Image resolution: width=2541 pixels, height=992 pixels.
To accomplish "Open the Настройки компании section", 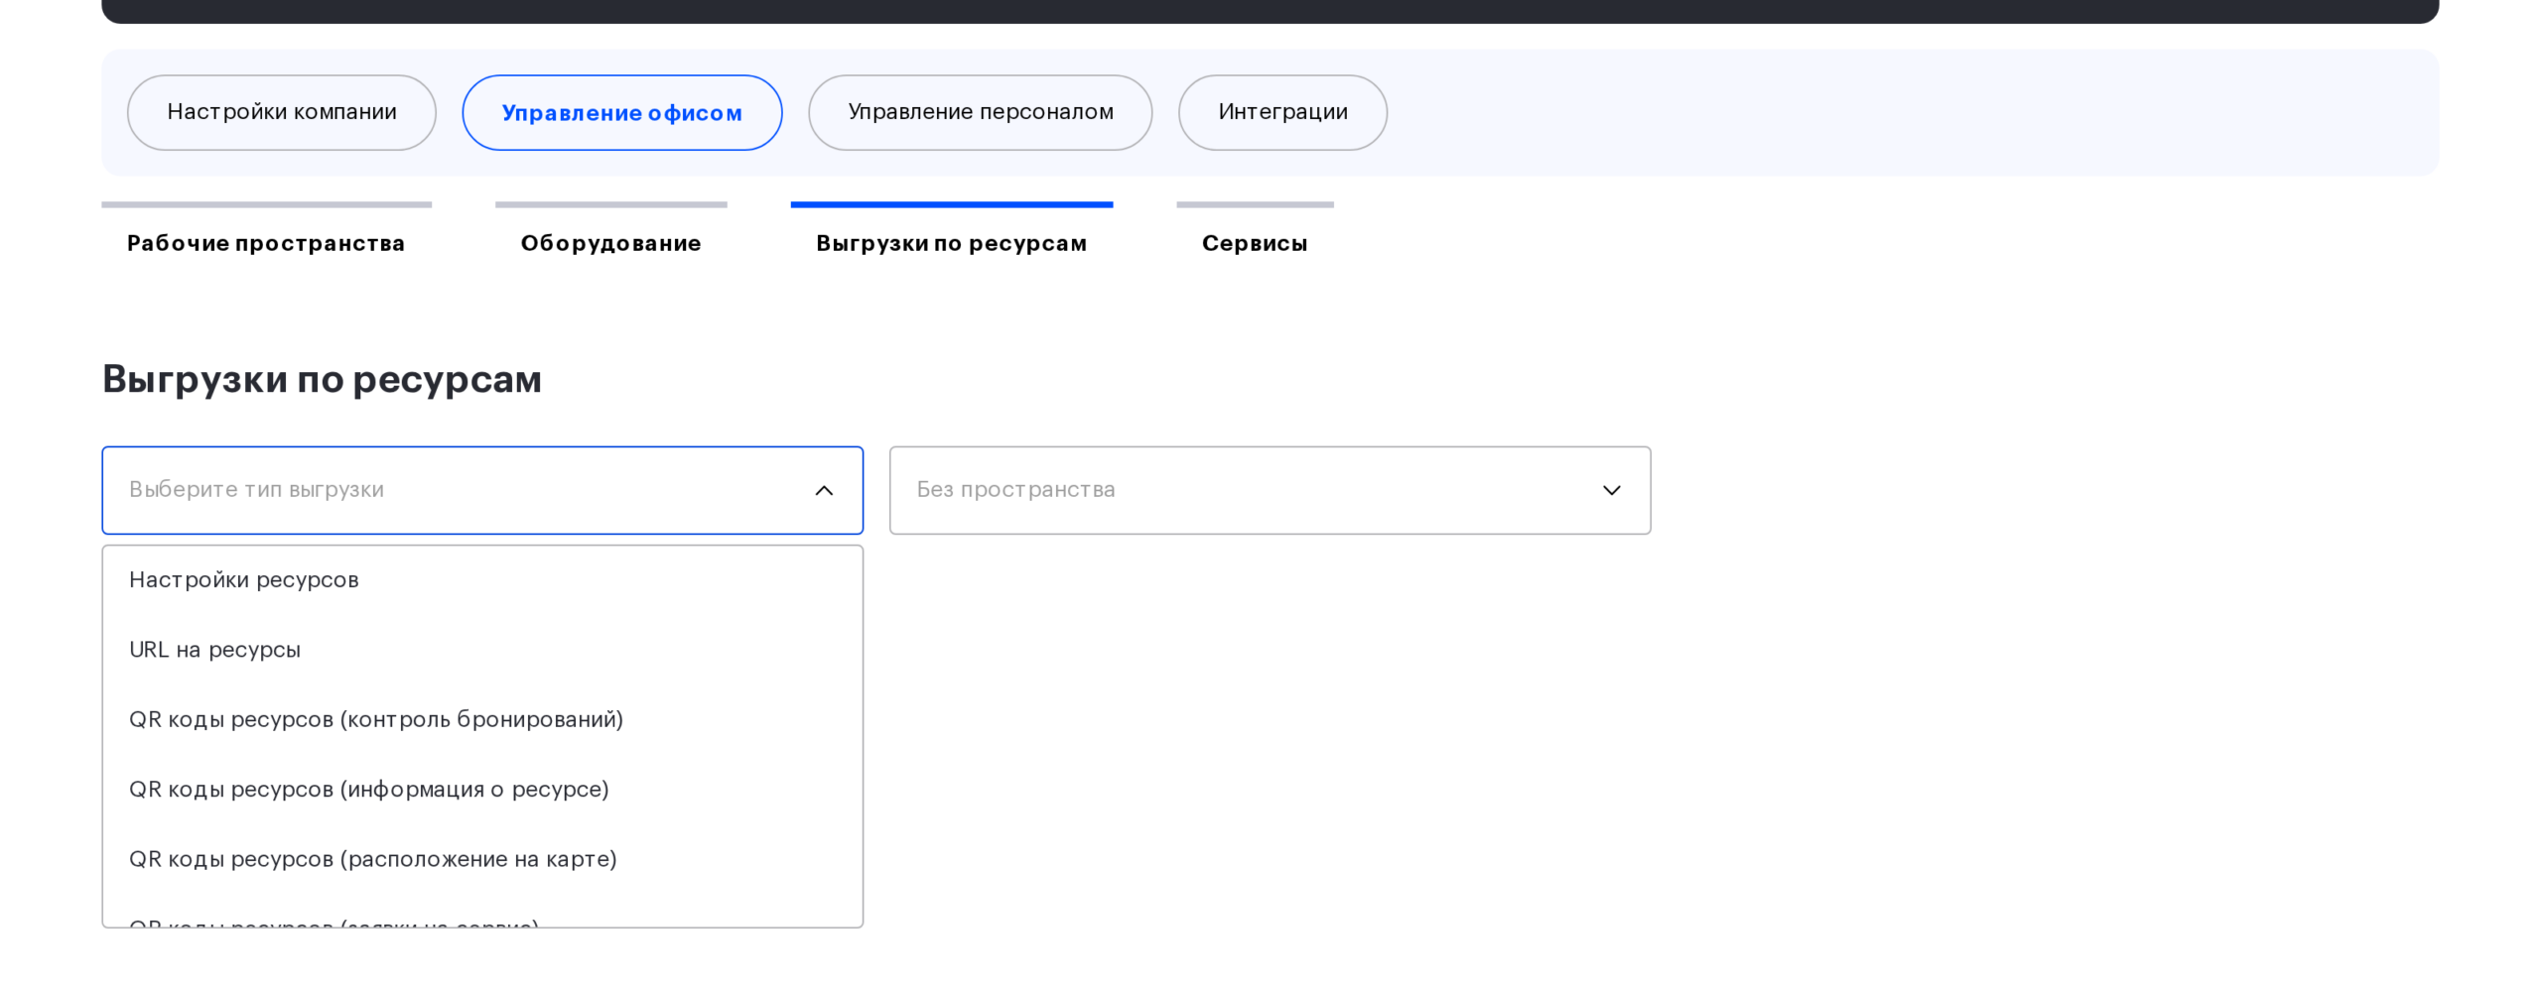I will 281,112.
